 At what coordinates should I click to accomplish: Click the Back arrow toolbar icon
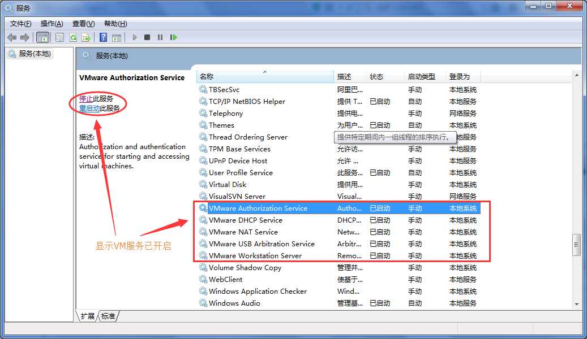[x=12, y=37]
